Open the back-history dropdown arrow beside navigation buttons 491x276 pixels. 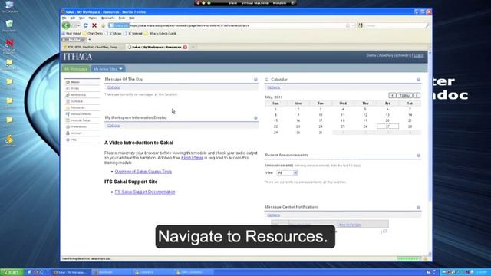(78, 25)
